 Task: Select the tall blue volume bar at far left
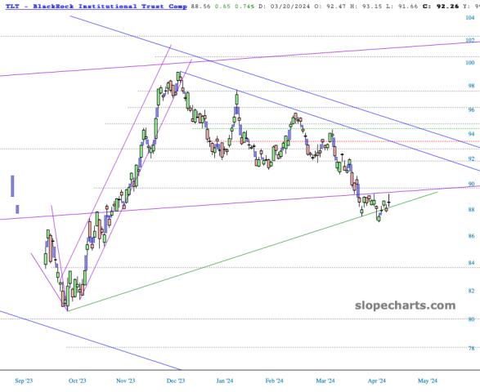point(12,186)
